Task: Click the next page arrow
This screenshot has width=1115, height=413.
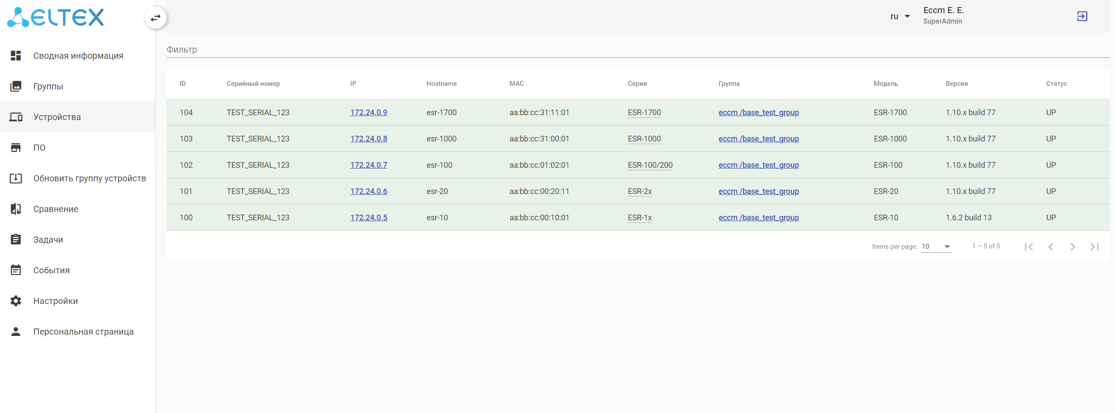Action: click(x=1072, y=247)
